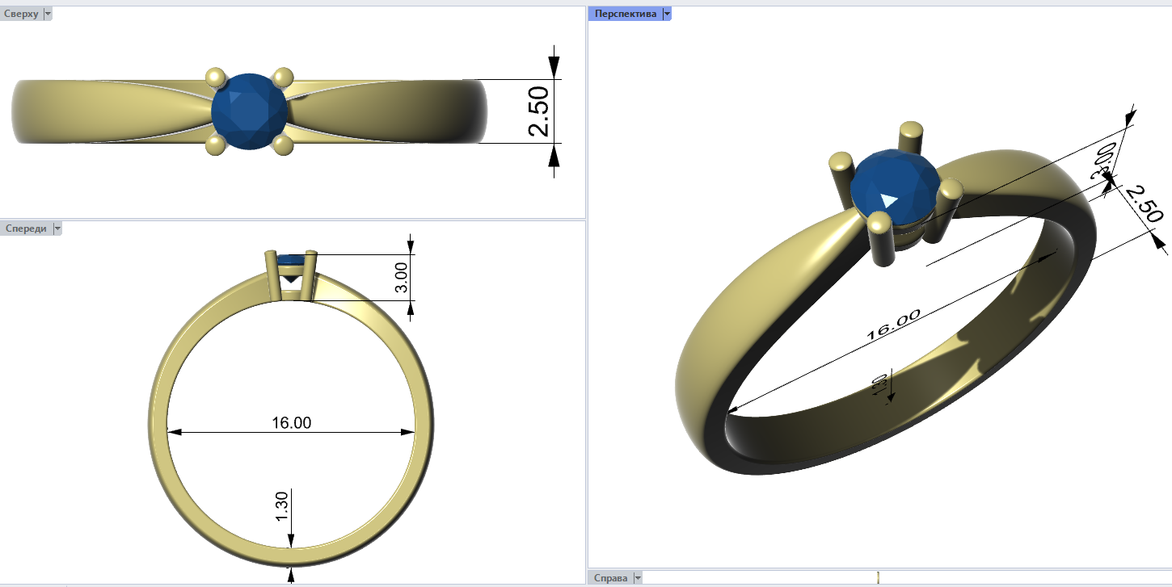Open the Сверху viewport dropdown arrow

tap(48, 14)
